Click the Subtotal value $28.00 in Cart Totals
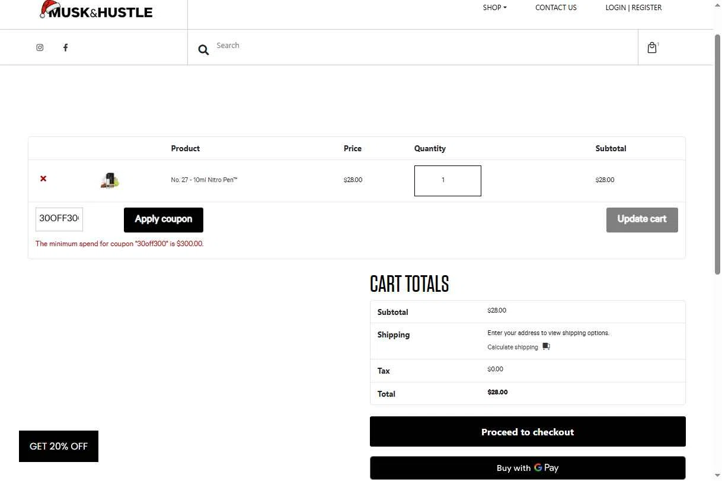 pyautogui.click(x=497, y=310)
